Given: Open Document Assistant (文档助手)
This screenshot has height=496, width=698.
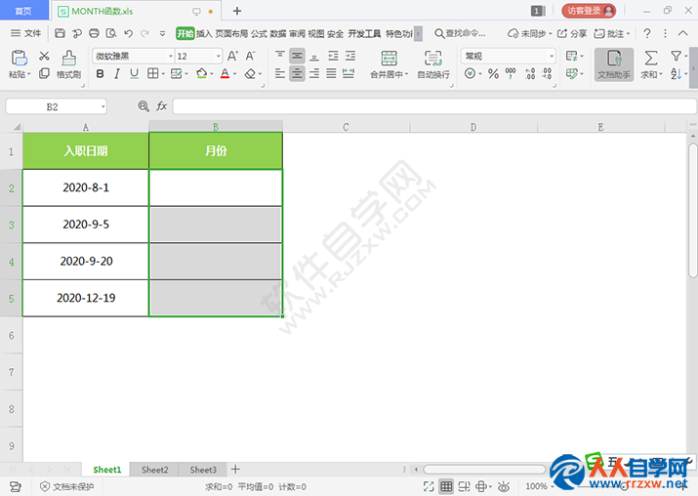Looking at the screenshot, I should point(614,64).
